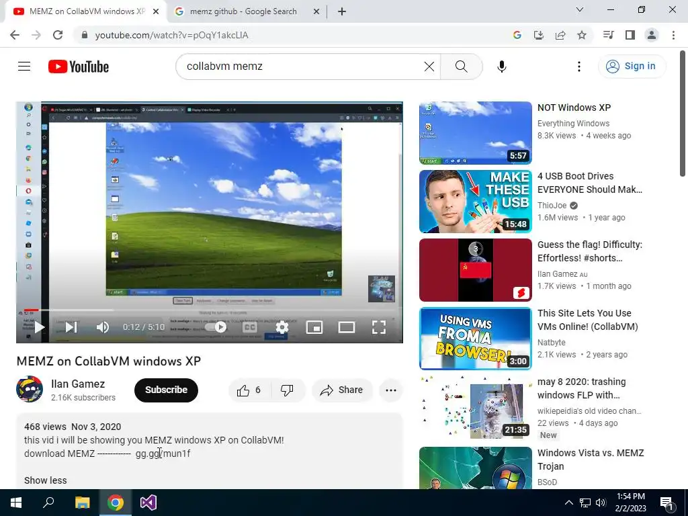Screen dimensions: 688x516
Task: Share the video
Action: coord(342,390)
